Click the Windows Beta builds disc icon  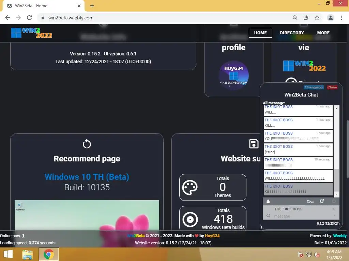[190, 220]
